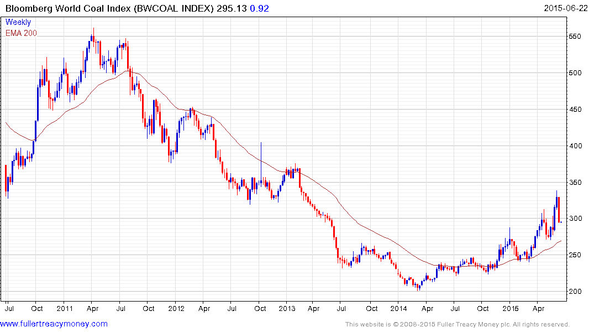Click the 350 price axis label
This screenshot has height=332, width=594.
[x=575, y=182]
